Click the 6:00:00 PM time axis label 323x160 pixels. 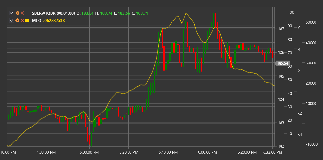tap(208, 152)
